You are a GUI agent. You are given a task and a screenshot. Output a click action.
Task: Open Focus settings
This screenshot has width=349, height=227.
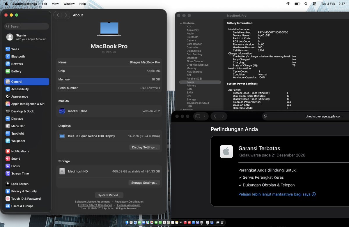[x=26, y=166]
